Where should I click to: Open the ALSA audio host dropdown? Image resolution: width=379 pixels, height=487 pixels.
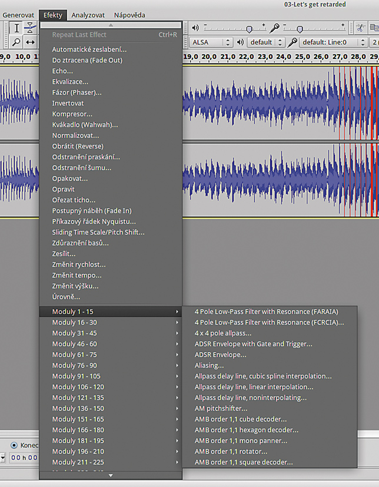[211, 42]
